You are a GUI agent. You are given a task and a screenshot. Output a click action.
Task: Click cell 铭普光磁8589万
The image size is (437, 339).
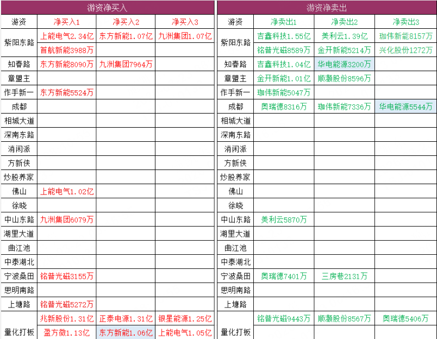click(284, 50)
